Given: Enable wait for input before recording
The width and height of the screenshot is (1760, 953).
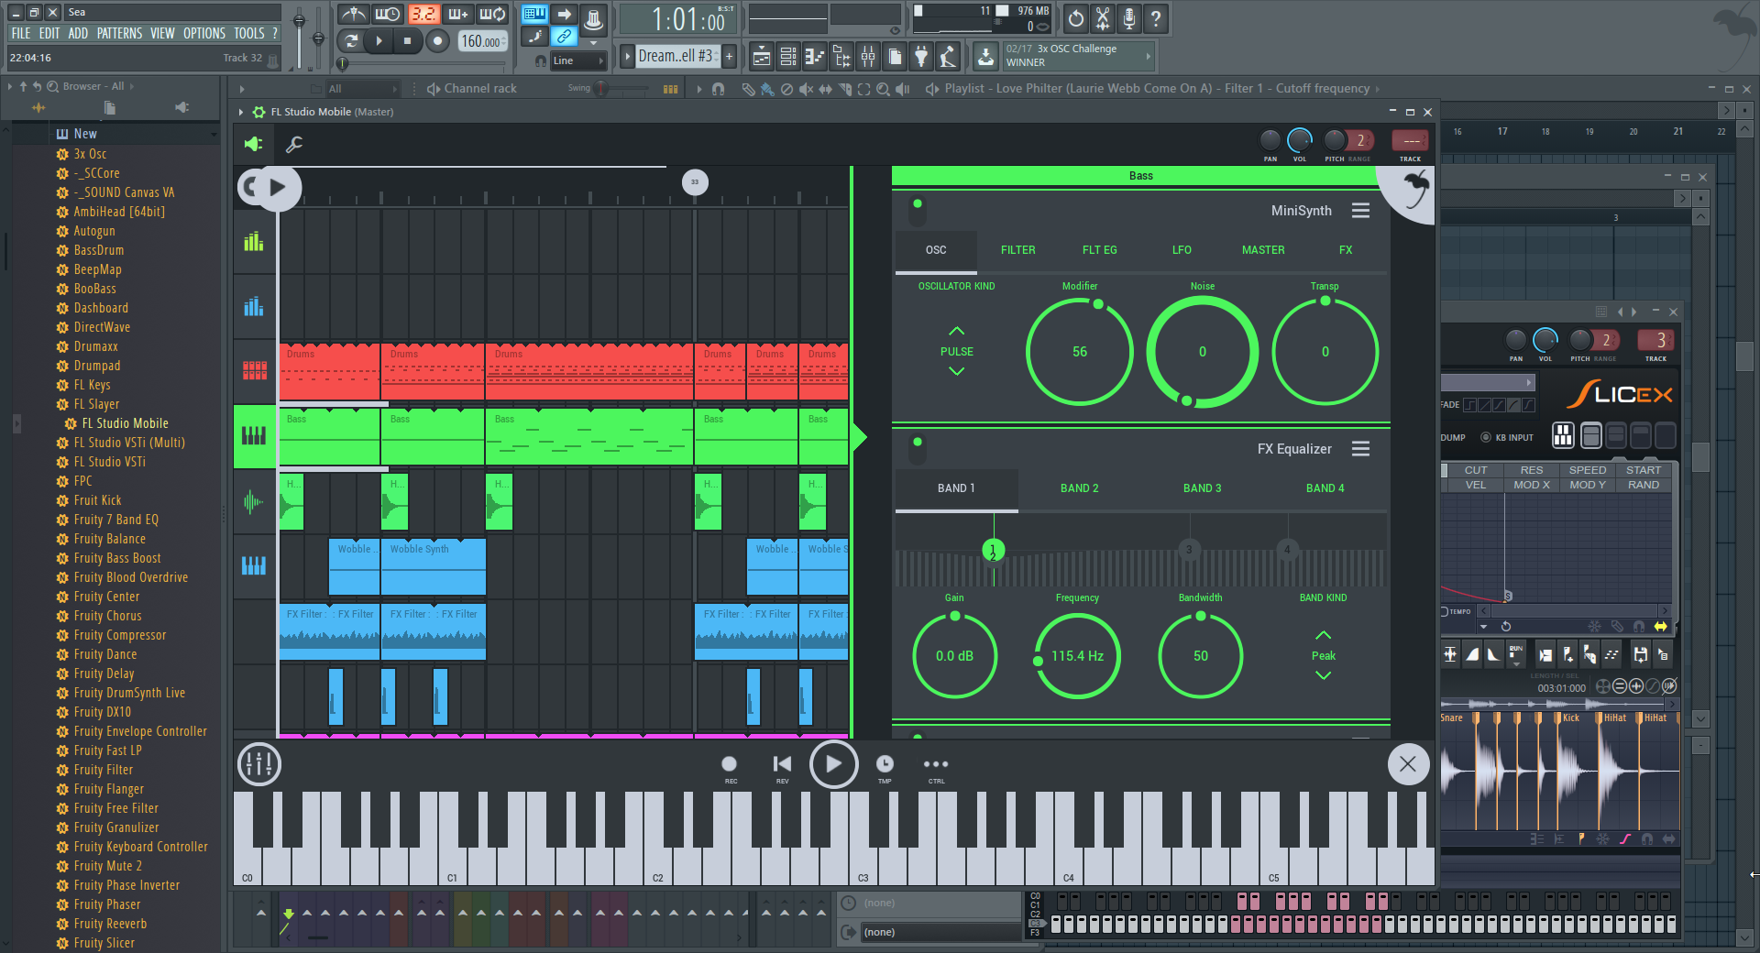Looking at the screenshot, I should pos(388,15).
